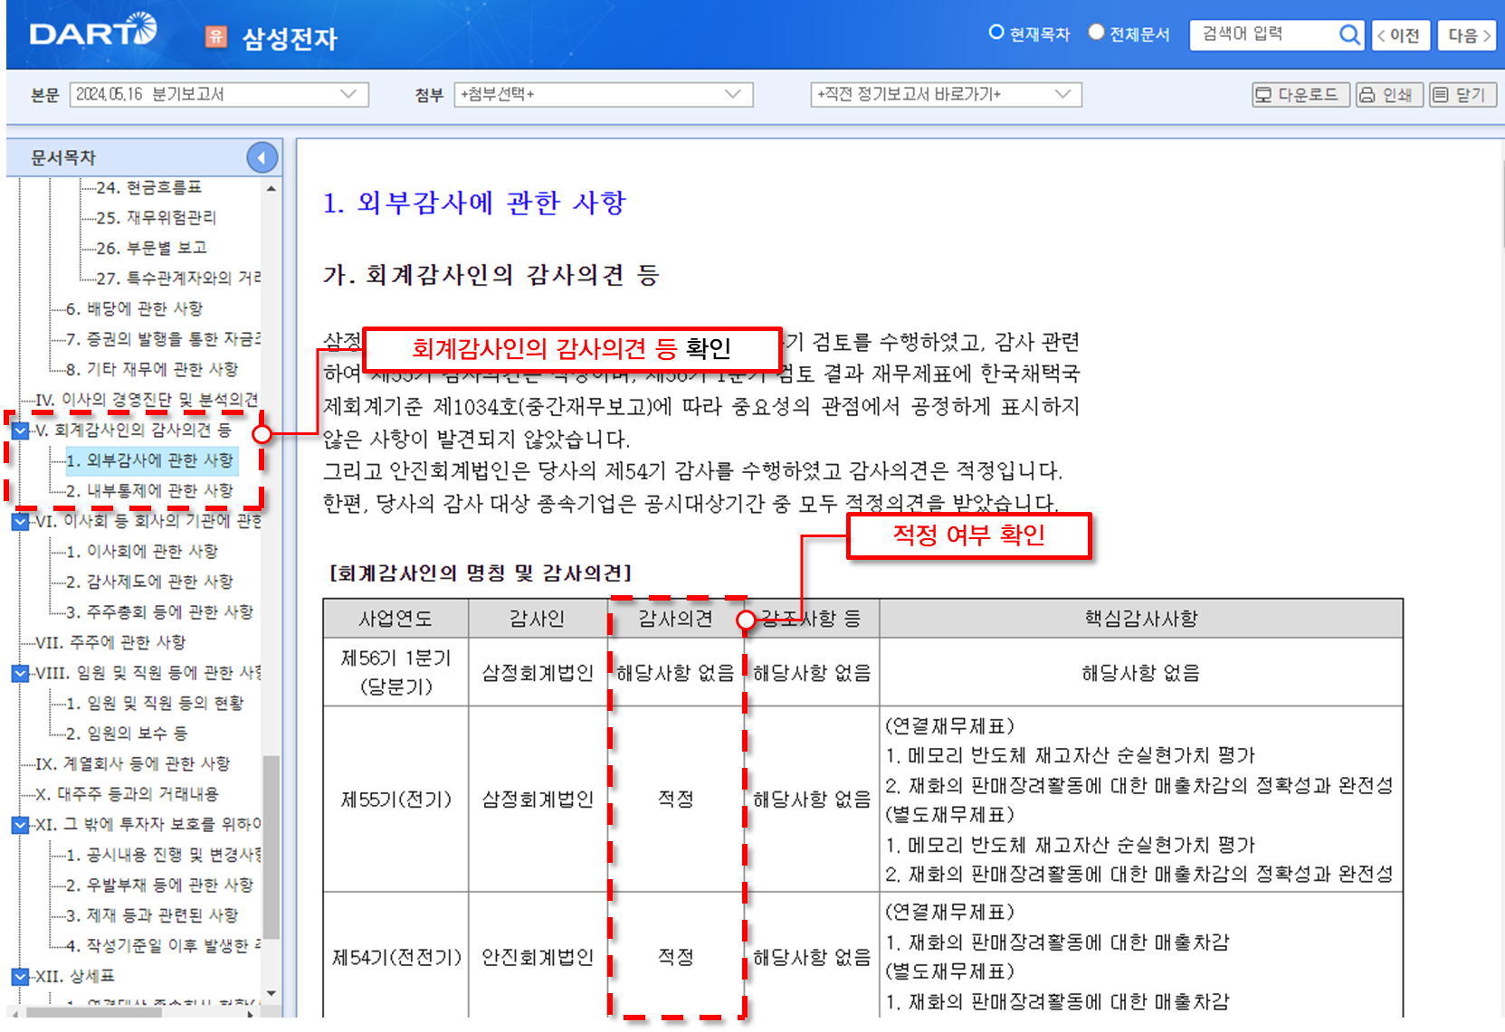Open 8. 기타 재무에 관한 사항
Image resolution: width=1505 pixels, height=1032 pixels.
tap(152, 370)
